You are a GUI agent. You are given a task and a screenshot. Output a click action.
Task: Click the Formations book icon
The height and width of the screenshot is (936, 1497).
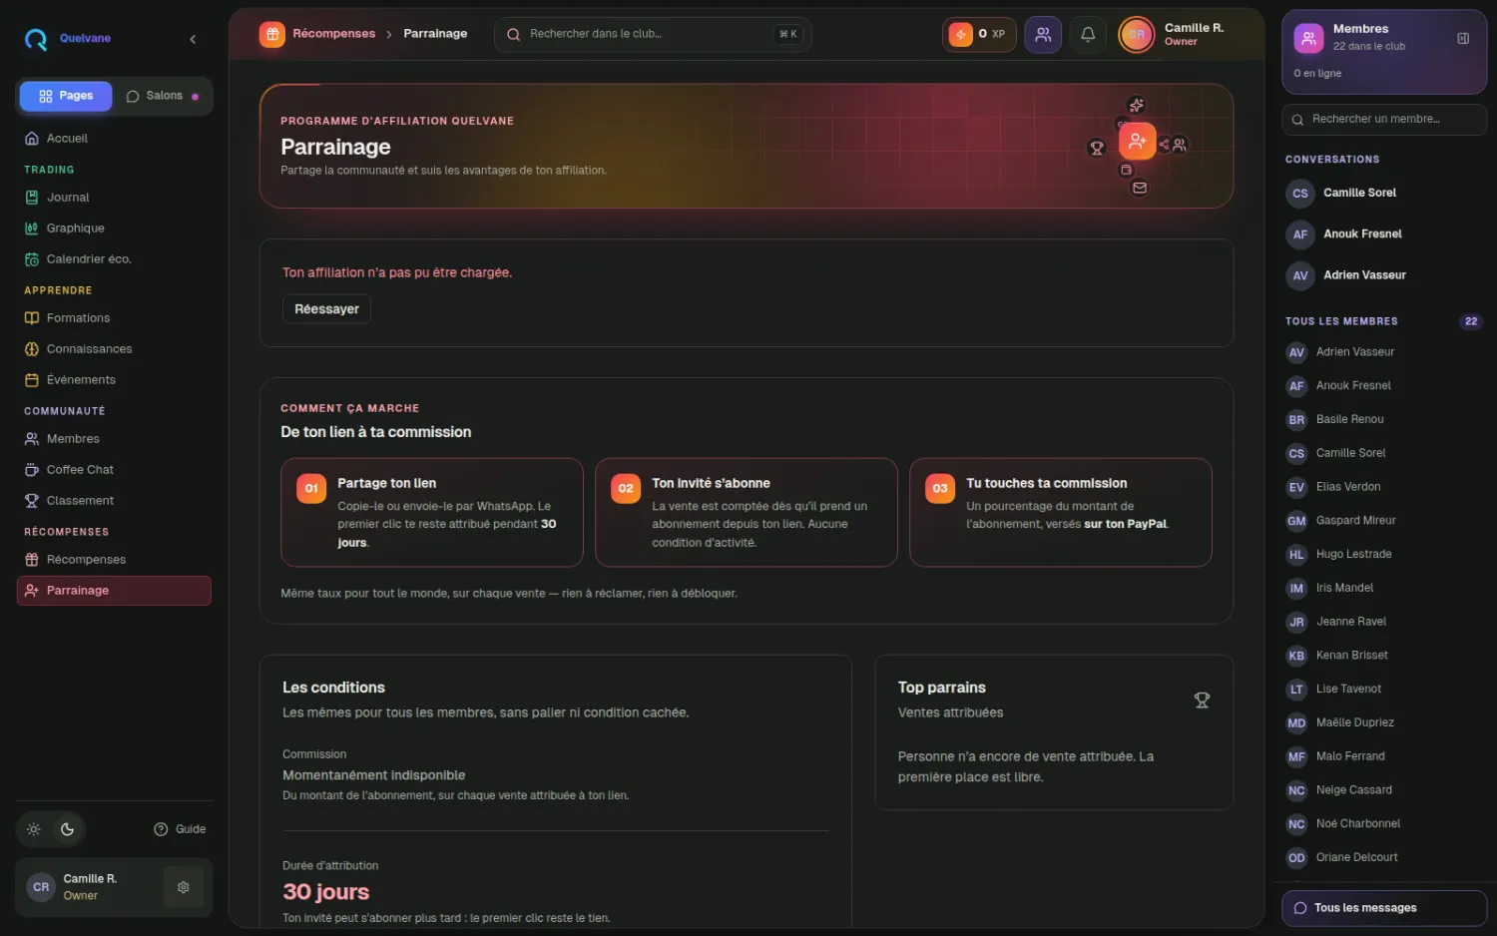32,318
